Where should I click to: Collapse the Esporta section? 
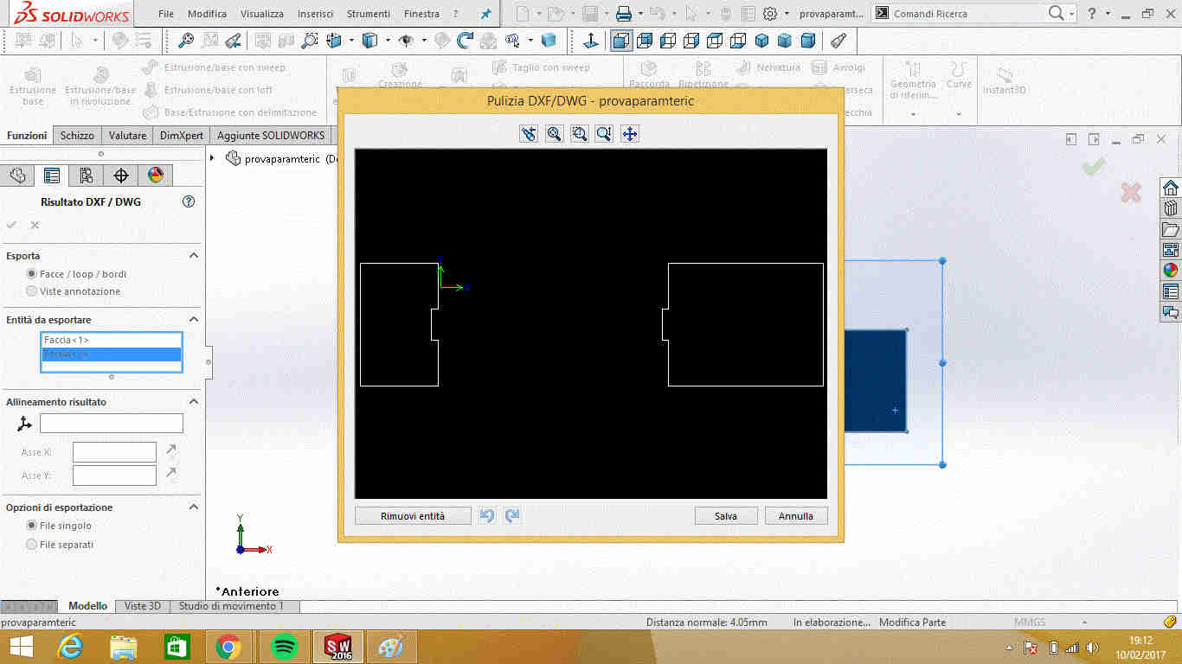194,256
